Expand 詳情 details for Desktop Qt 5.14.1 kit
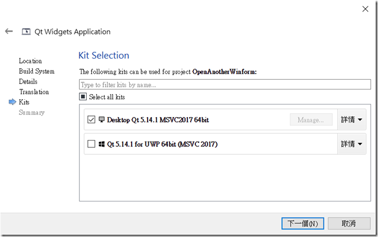 (x=352, y=119)
